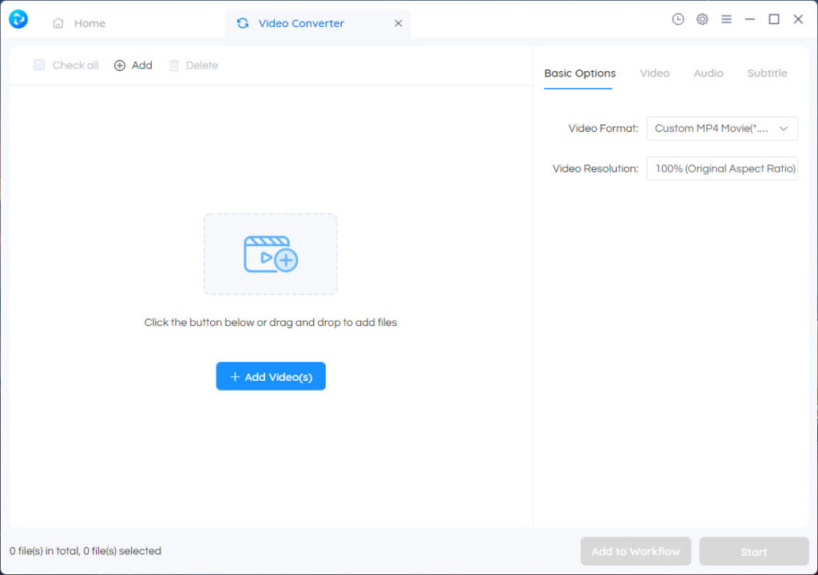Open the Video Resolution combo box
818x575 pixels.
pyautogui.click(x=722, y=169)
